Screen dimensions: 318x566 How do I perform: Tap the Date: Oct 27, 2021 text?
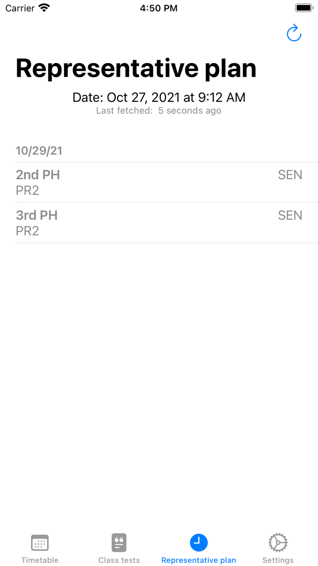(x=159, y=97)
